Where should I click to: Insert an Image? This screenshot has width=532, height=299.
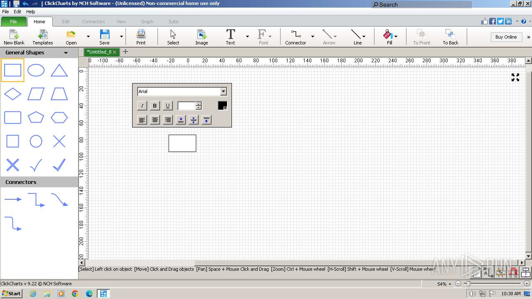pos(202,37)
